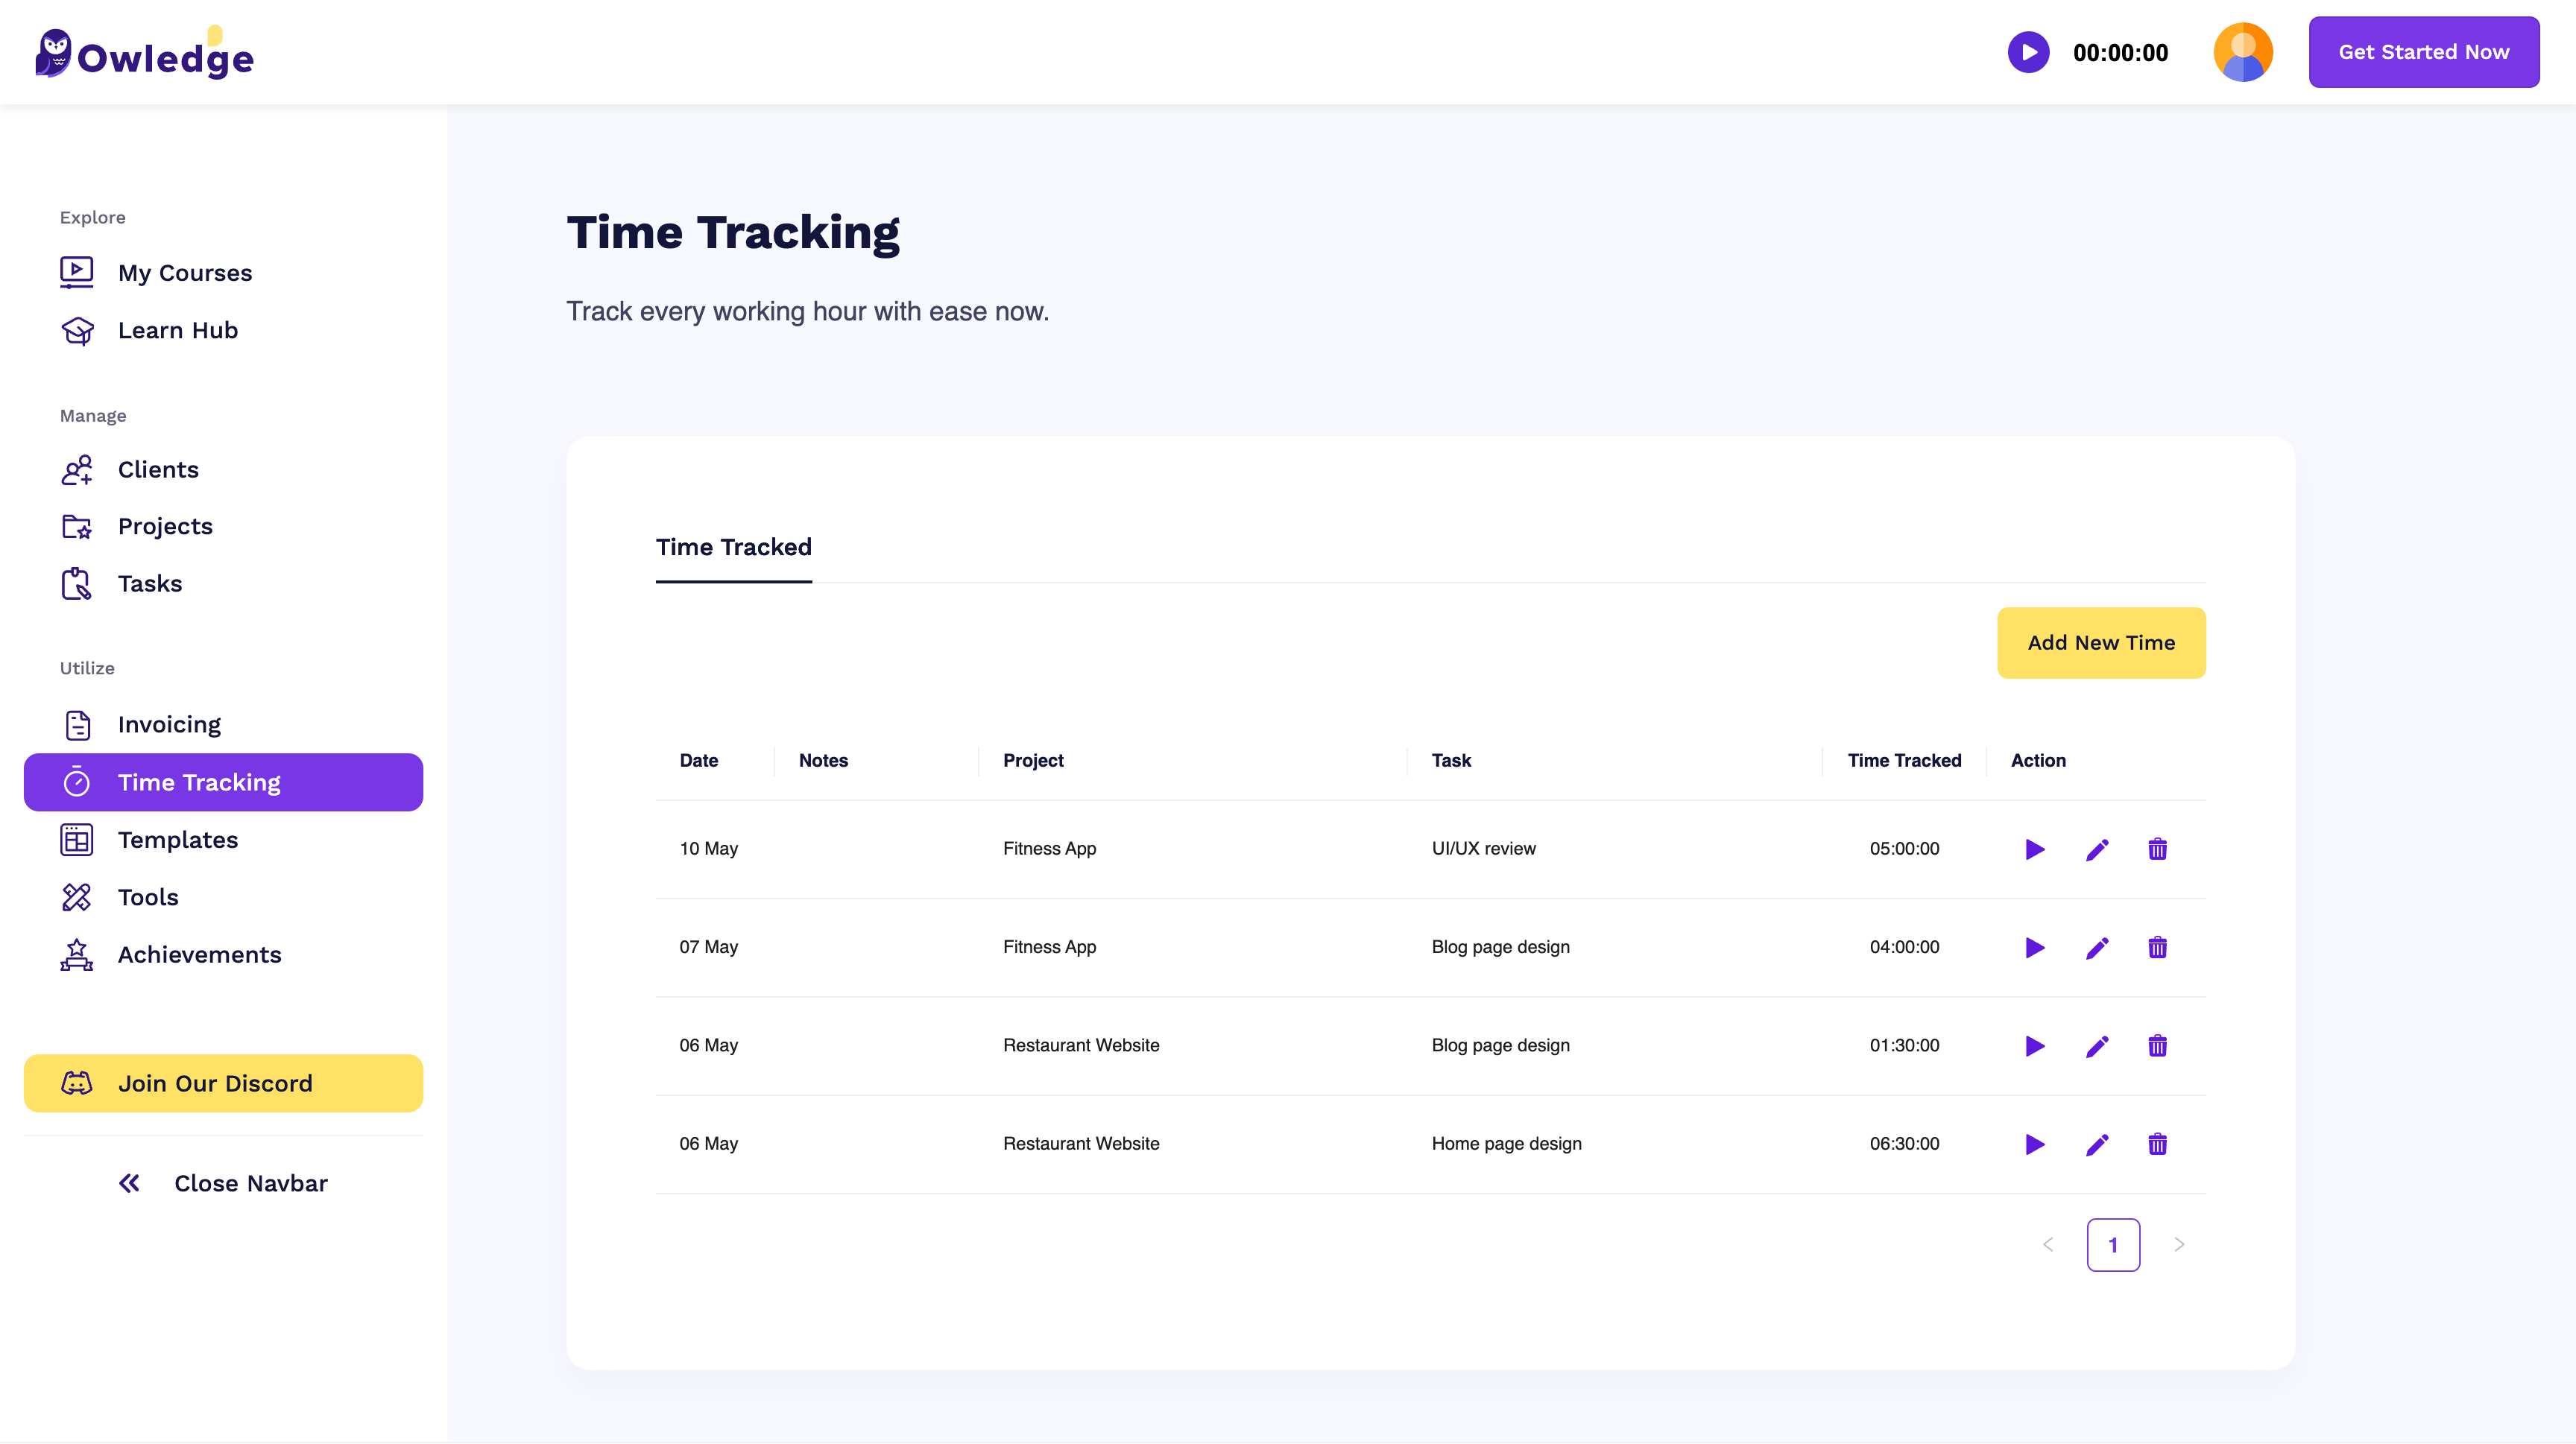Select page 1 in pagination

2112,1245
